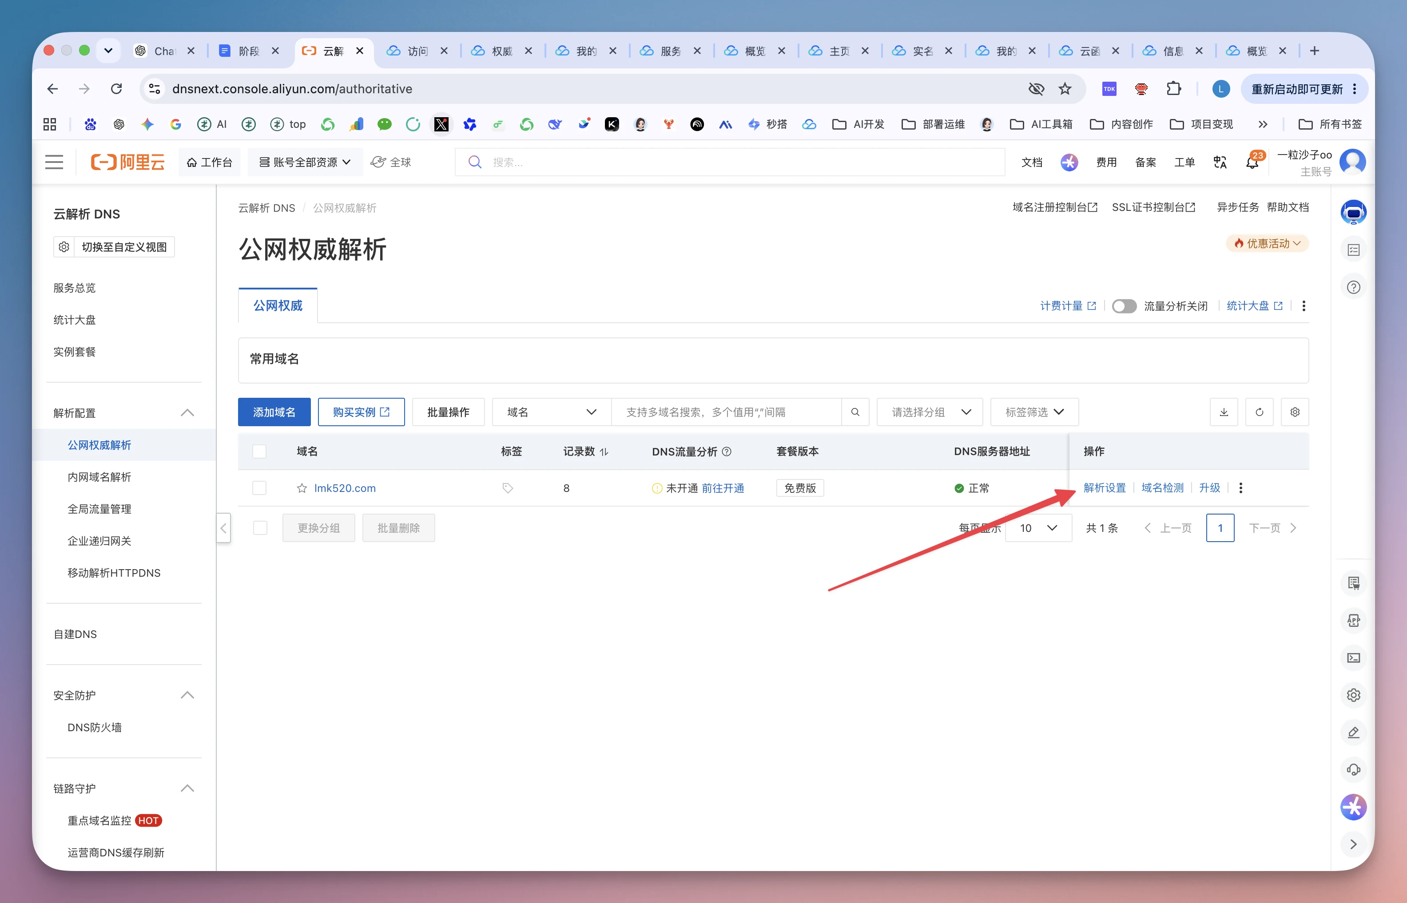Open more actions dots in lmk520.com row
The width and height of the screenshot is (1407, 903).
tap(1240, 488)
